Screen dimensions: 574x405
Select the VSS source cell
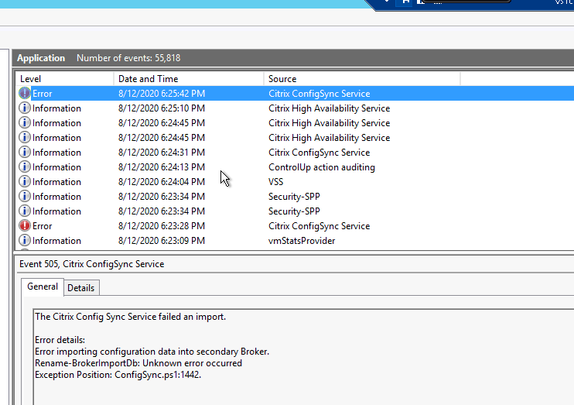tap(275, 182)
